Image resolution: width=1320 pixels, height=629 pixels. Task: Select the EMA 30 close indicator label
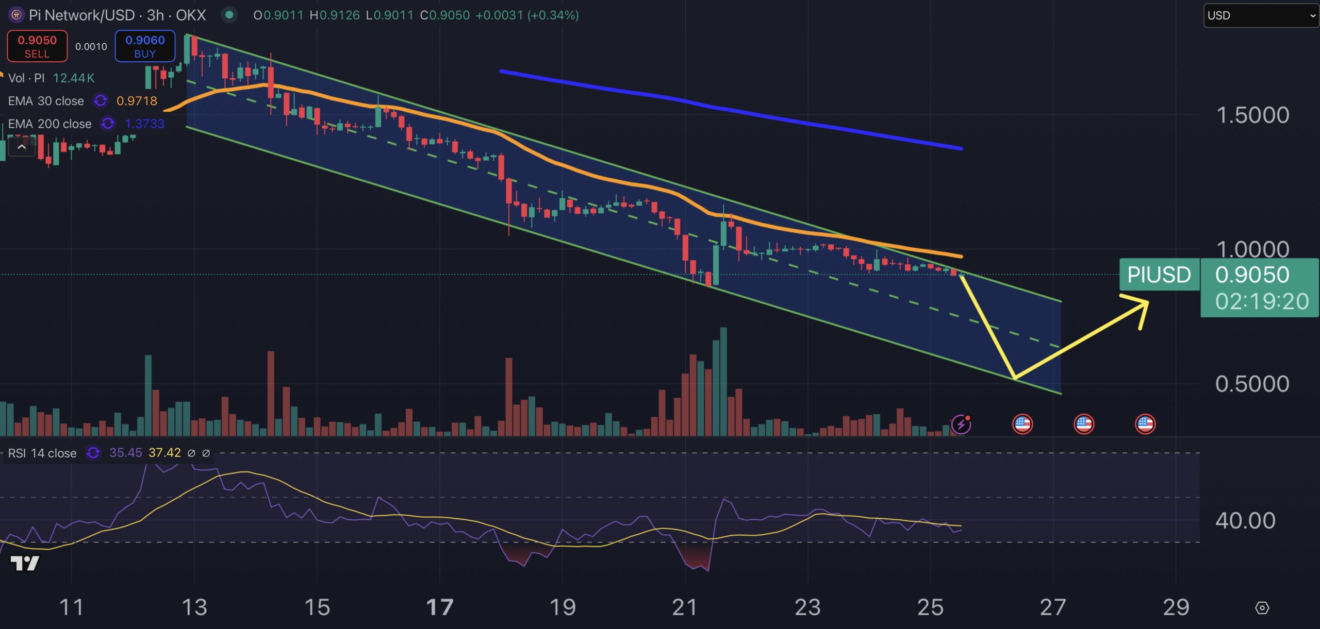pyautogui.click(x=46, y=101)
